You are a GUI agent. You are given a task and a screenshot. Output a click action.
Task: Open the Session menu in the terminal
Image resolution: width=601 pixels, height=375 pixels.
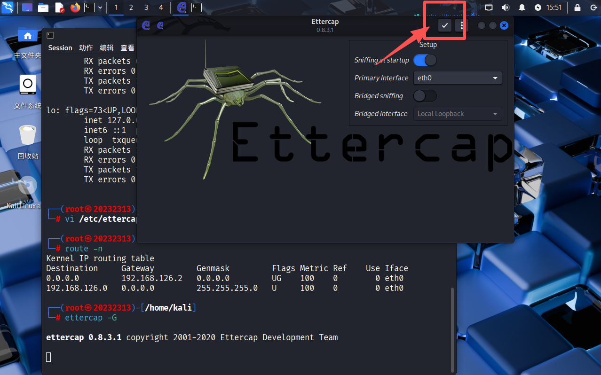point(60,47)
